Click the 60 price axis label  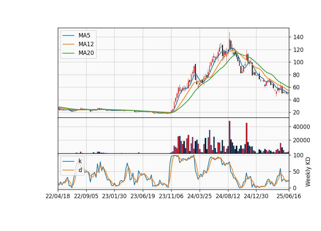[297, 87]
